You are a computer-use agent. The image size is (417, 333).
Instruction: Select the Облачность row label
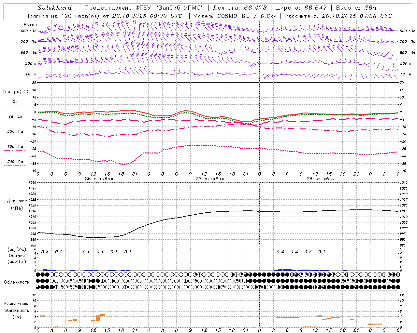pos(17,282)
